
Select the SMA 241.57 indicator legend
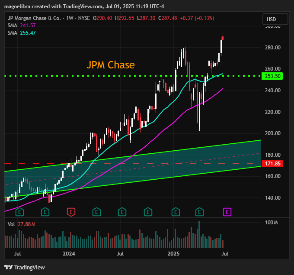[x=22, y=26]
